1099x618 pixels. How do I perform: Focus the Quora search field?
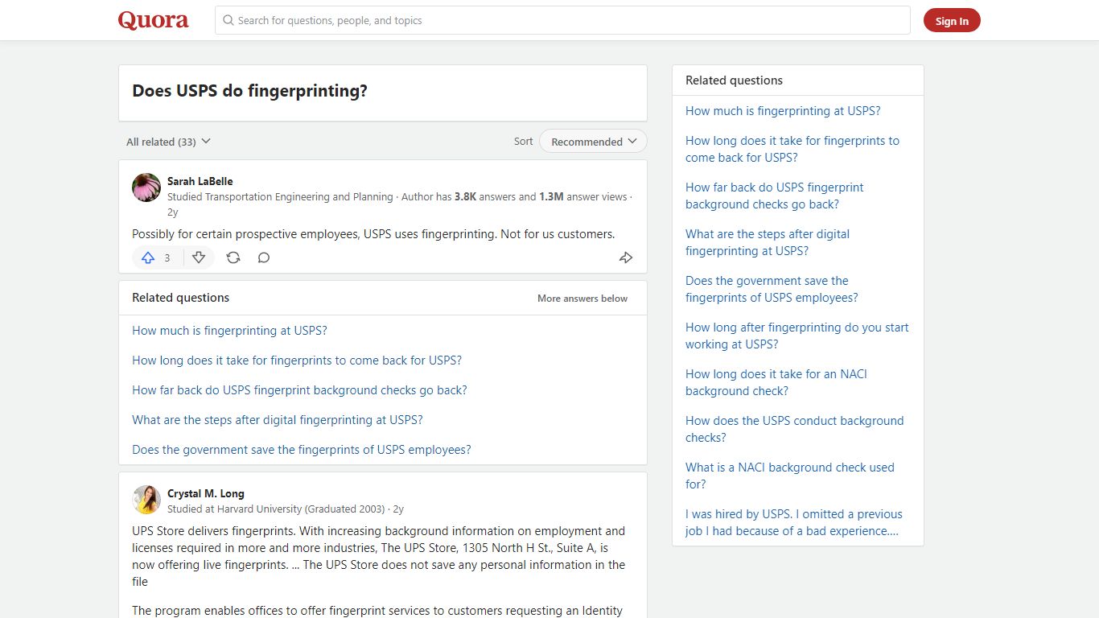point(562,20)
